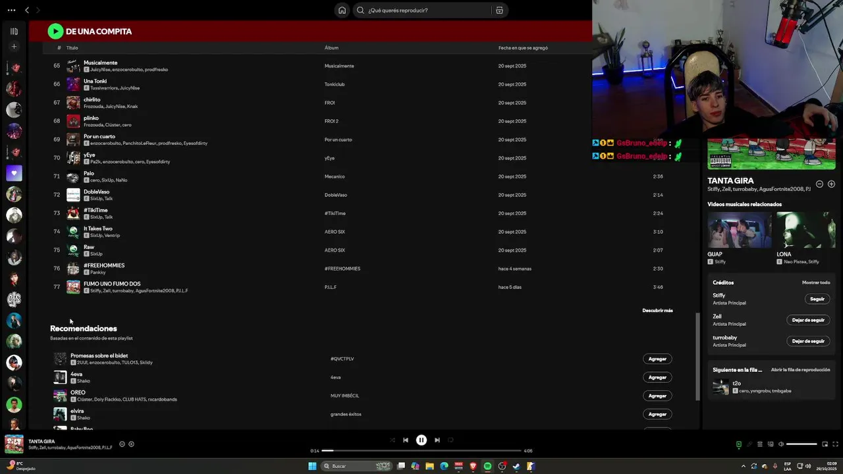Click the Álbum column header
This screenshot has height=474, width=843.
[x=331, y=48]
